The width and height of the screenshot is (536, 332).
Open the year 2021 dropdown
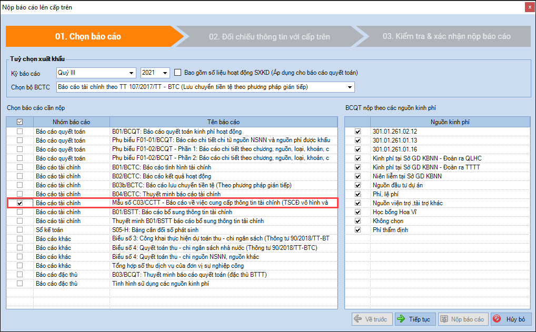tap(166, 73)
